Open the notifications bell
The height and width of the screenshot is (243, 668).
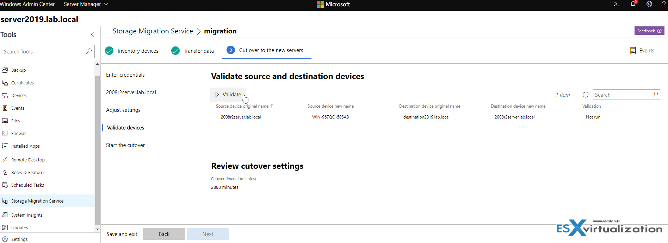click(633, 4)
